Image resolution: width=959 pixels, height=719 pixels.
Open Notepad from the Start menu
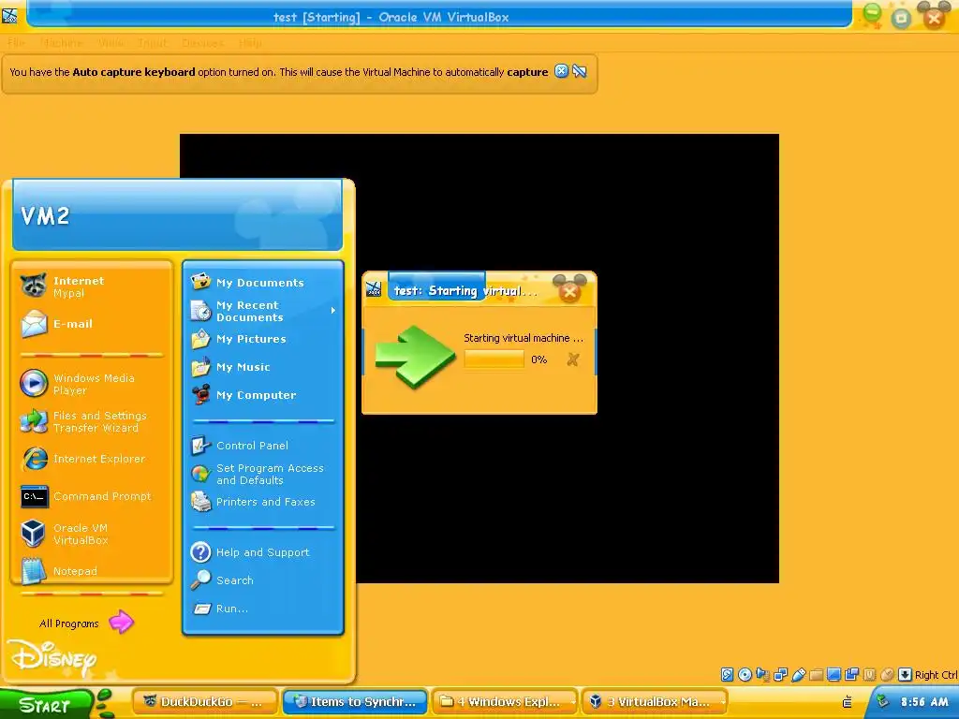92,570
